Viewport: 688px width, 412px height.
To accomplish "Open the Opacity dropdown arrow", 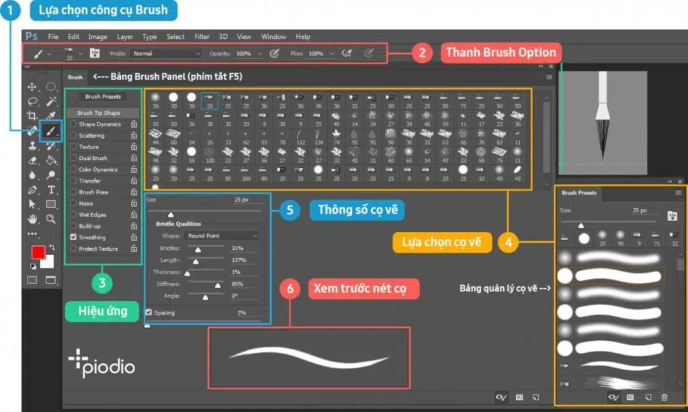I will pyautogui.click(x=258, y=53).
